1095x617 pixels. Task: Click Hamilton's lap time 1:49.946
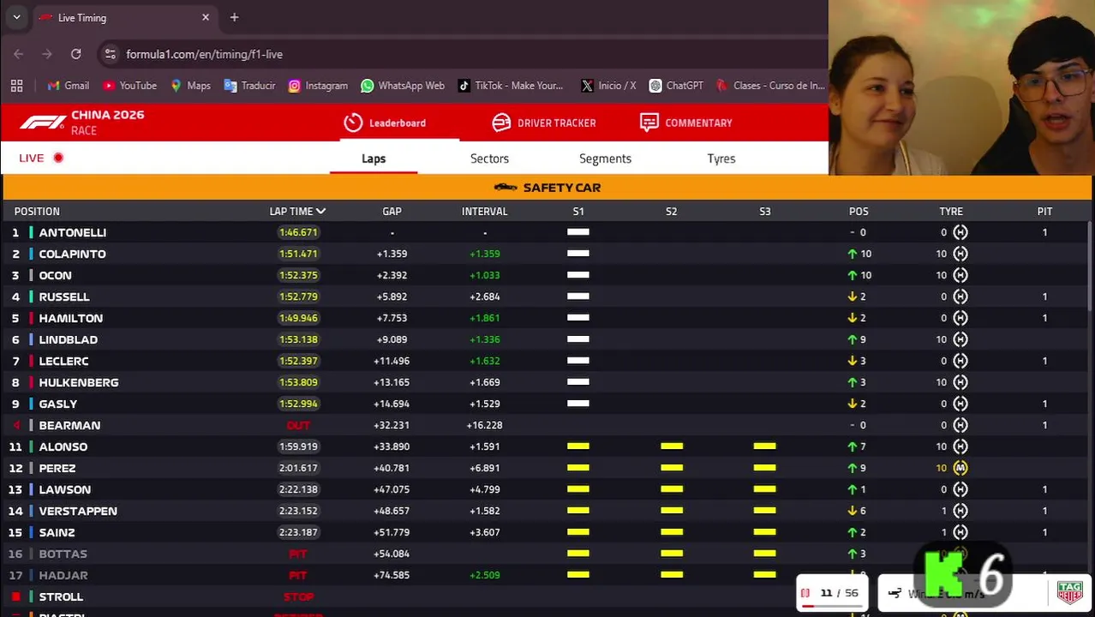point(298,318)
